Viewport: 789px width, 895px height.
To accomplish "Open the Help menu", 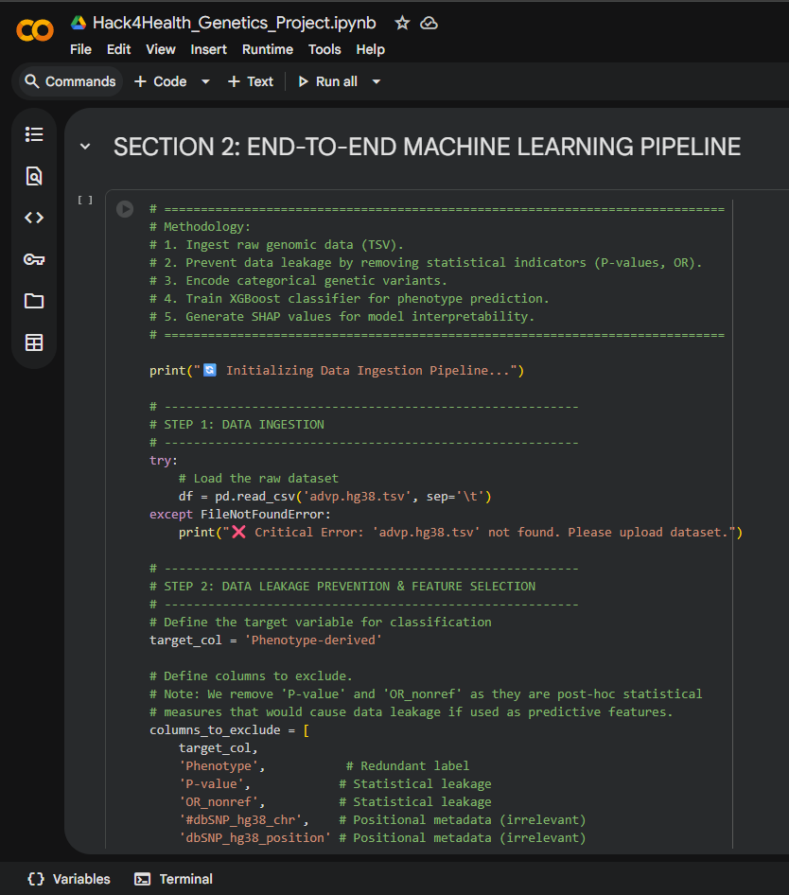I will click(x=371, y=49).
